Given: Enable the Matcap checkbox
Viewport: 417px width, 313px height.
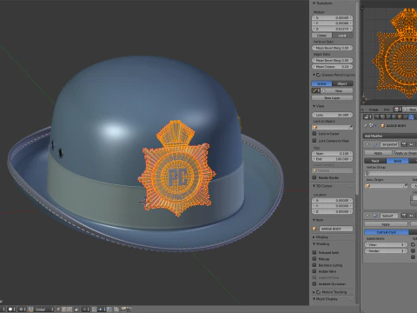Looking at the screenshot, I should tap(314, 259).
